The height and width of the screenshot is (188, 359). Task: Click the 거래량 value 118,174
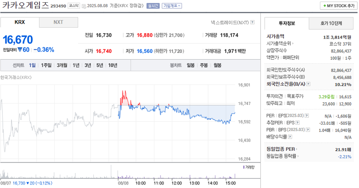click(229, 35)
